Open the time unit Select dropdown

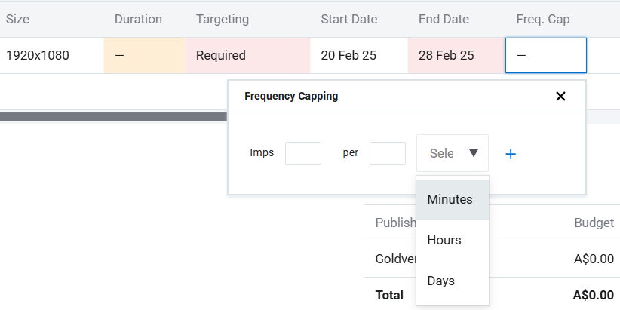(452, 153)
